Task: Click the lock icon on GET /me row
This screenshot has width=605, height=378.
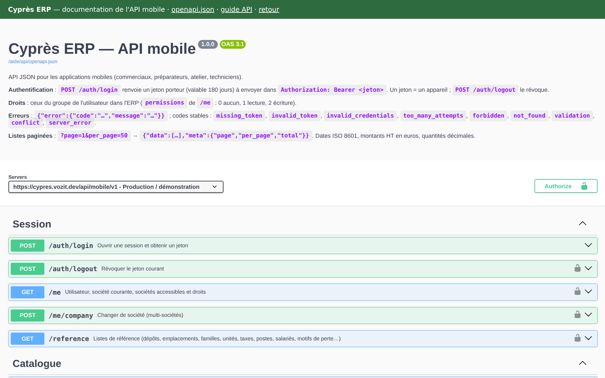Action: pos(577,291)
